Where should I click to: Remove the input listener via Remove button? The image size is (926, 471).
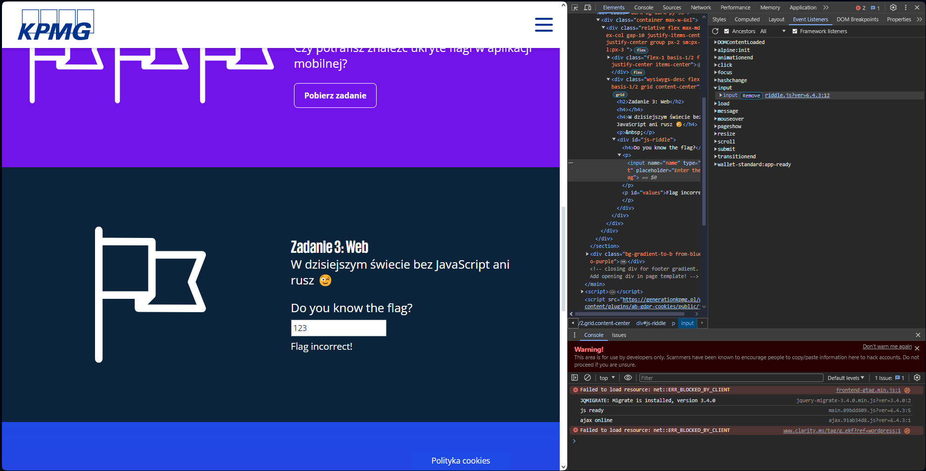[x=751, y=95]
